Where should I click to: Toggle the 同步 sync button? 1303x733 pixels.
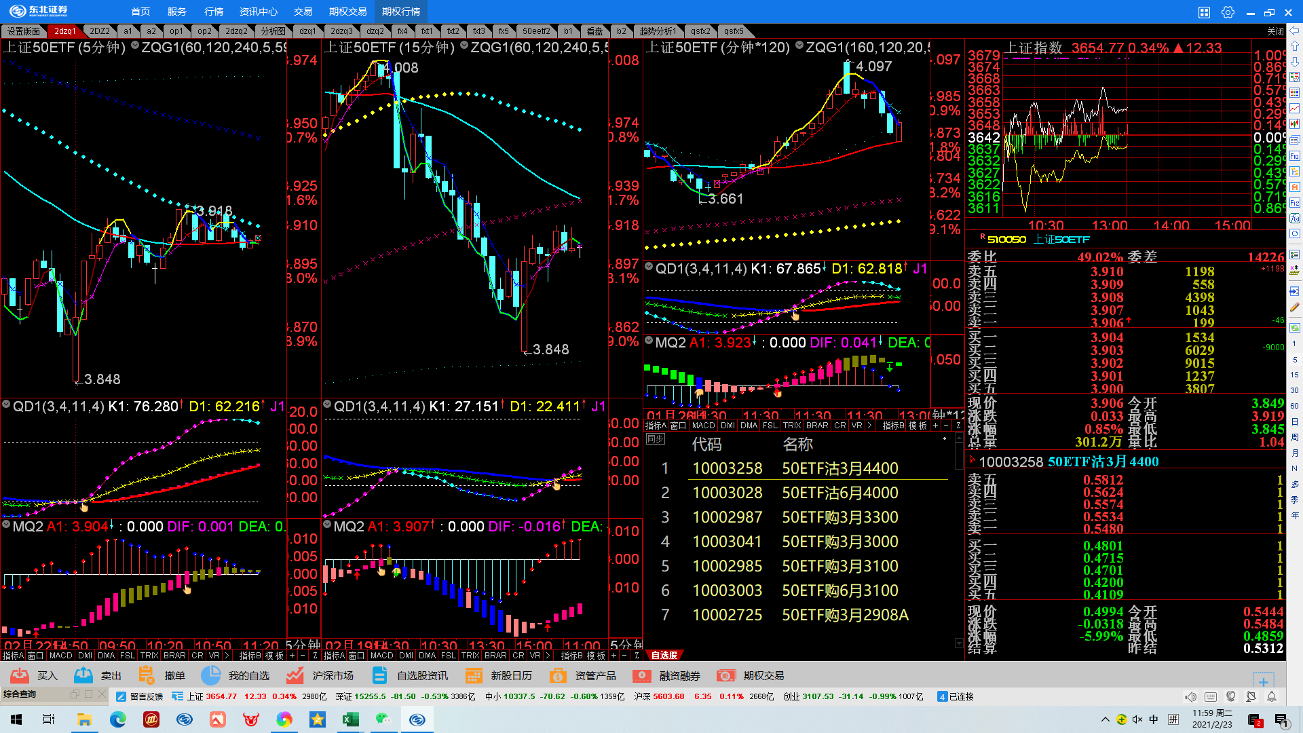655,439
